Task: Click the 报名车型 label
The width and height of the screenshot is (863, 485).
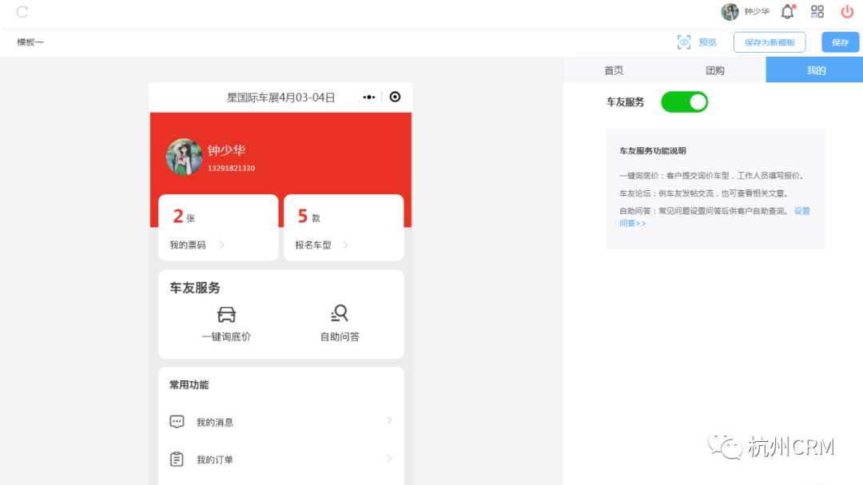Action: point(313,245)
